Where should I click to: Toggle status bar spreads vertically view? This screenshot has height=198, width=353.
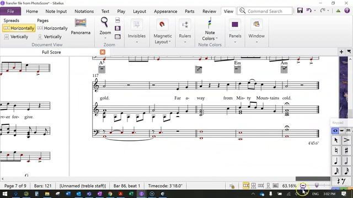(254, 186)
